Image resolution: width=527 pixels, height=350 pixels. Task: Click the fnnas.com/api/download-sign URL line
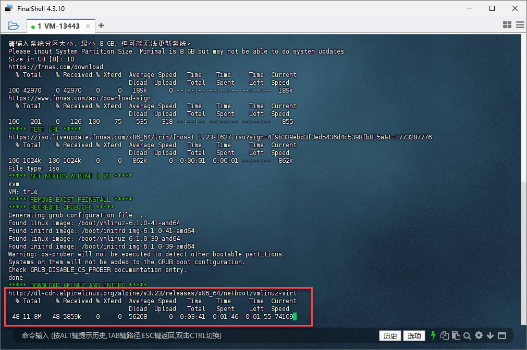(x=80, y=98)
